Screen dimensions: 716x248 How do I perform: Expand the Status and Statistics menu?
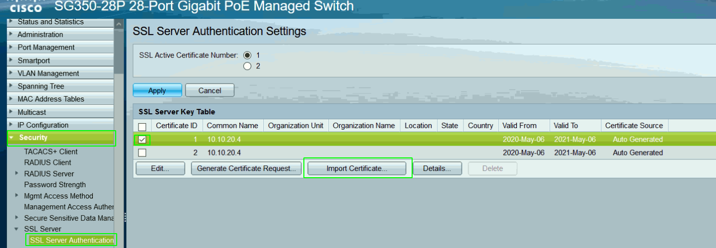tap(50, 22)
